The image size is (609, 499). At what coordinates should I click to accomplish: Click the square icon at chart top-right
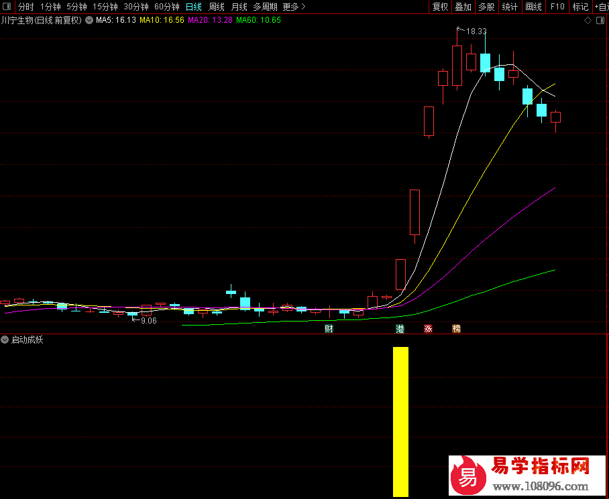pyautogui.click(x=600, y=20)
